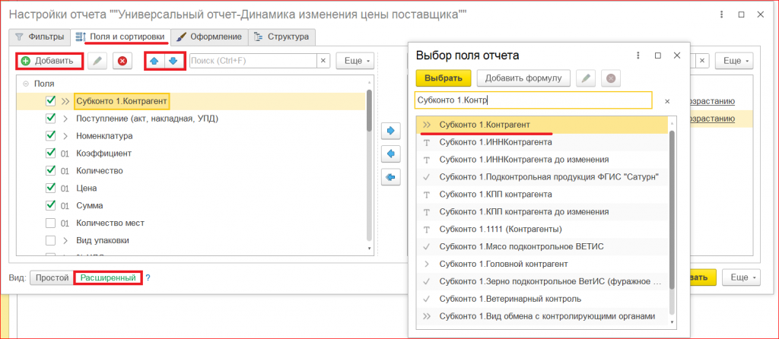Screen dimensions: 779x339
Task: Click the green plus Добавить button
Action: pyautogui.click(x=49, y=61)
